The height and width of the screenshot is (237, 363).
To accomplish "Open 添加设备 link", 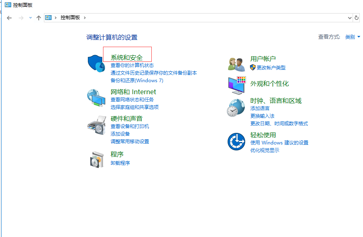I will [120, 134].
